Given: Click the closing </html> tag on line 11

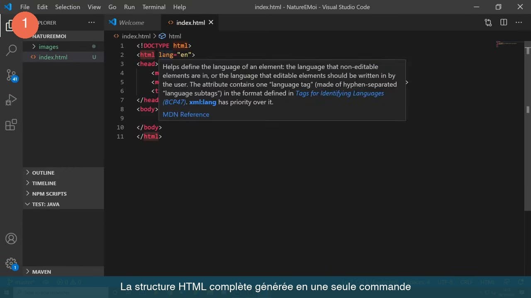Looking at the screenshot, I should click(x=149, y=137).
